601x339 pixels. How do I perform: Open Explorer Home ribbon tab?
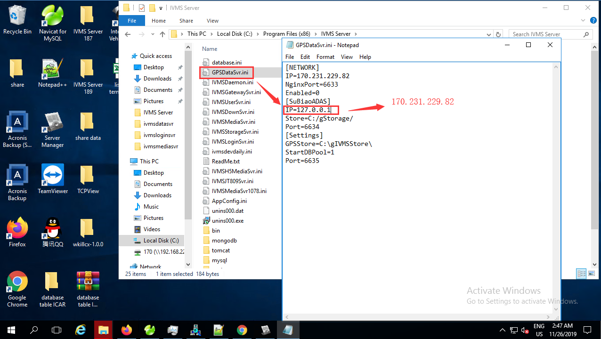click(159, 21)
